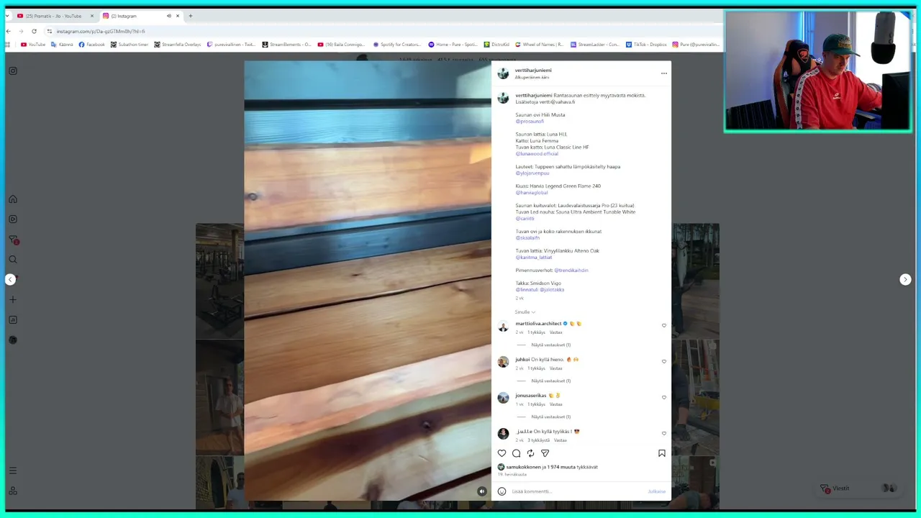This screenshot has height=518, width=921.
Task: Open the Alkuperäinen ääni audio link
Action: pyautogui.click(x=532, y=77)
